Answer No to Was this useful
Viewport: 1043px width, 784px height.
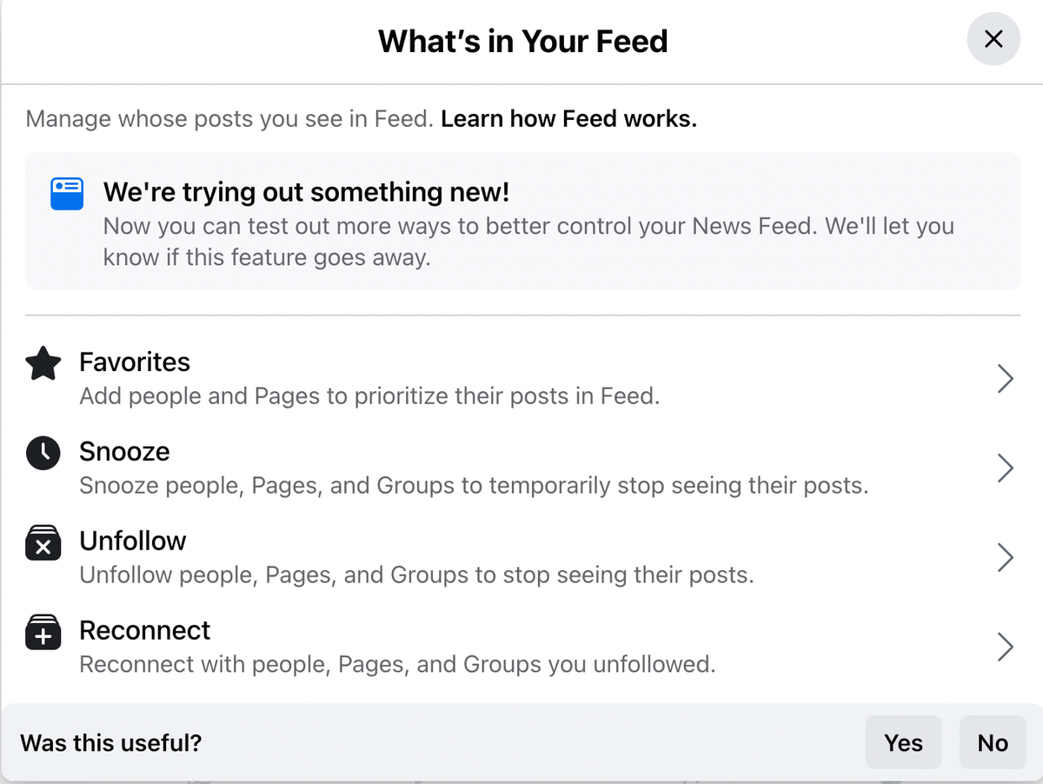tap(993, 742)
